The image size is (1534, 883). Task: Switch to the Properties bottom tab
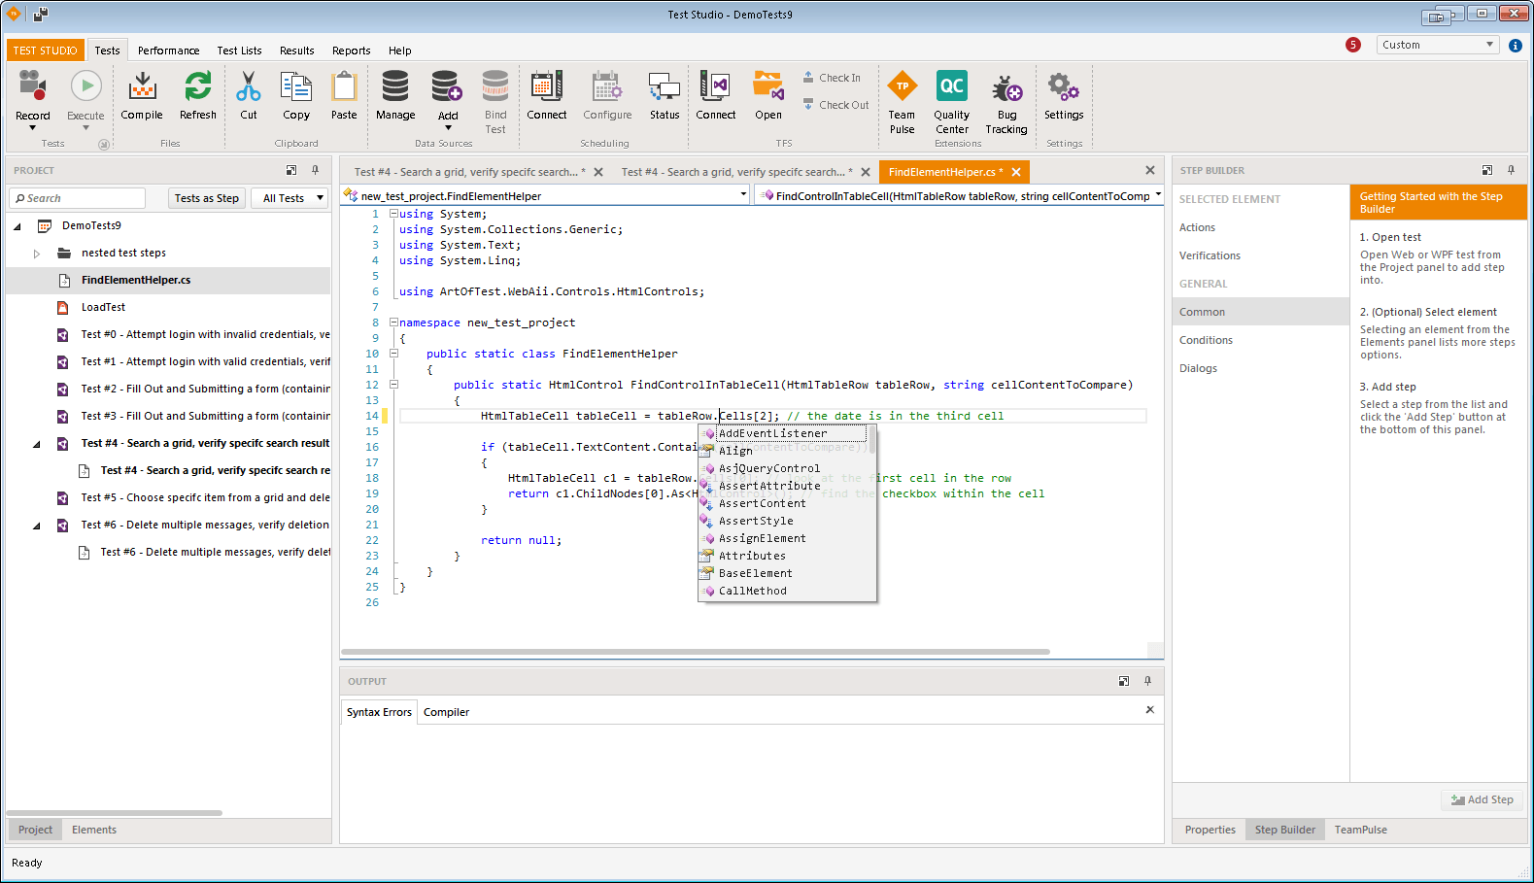[x=1210, y=830]
